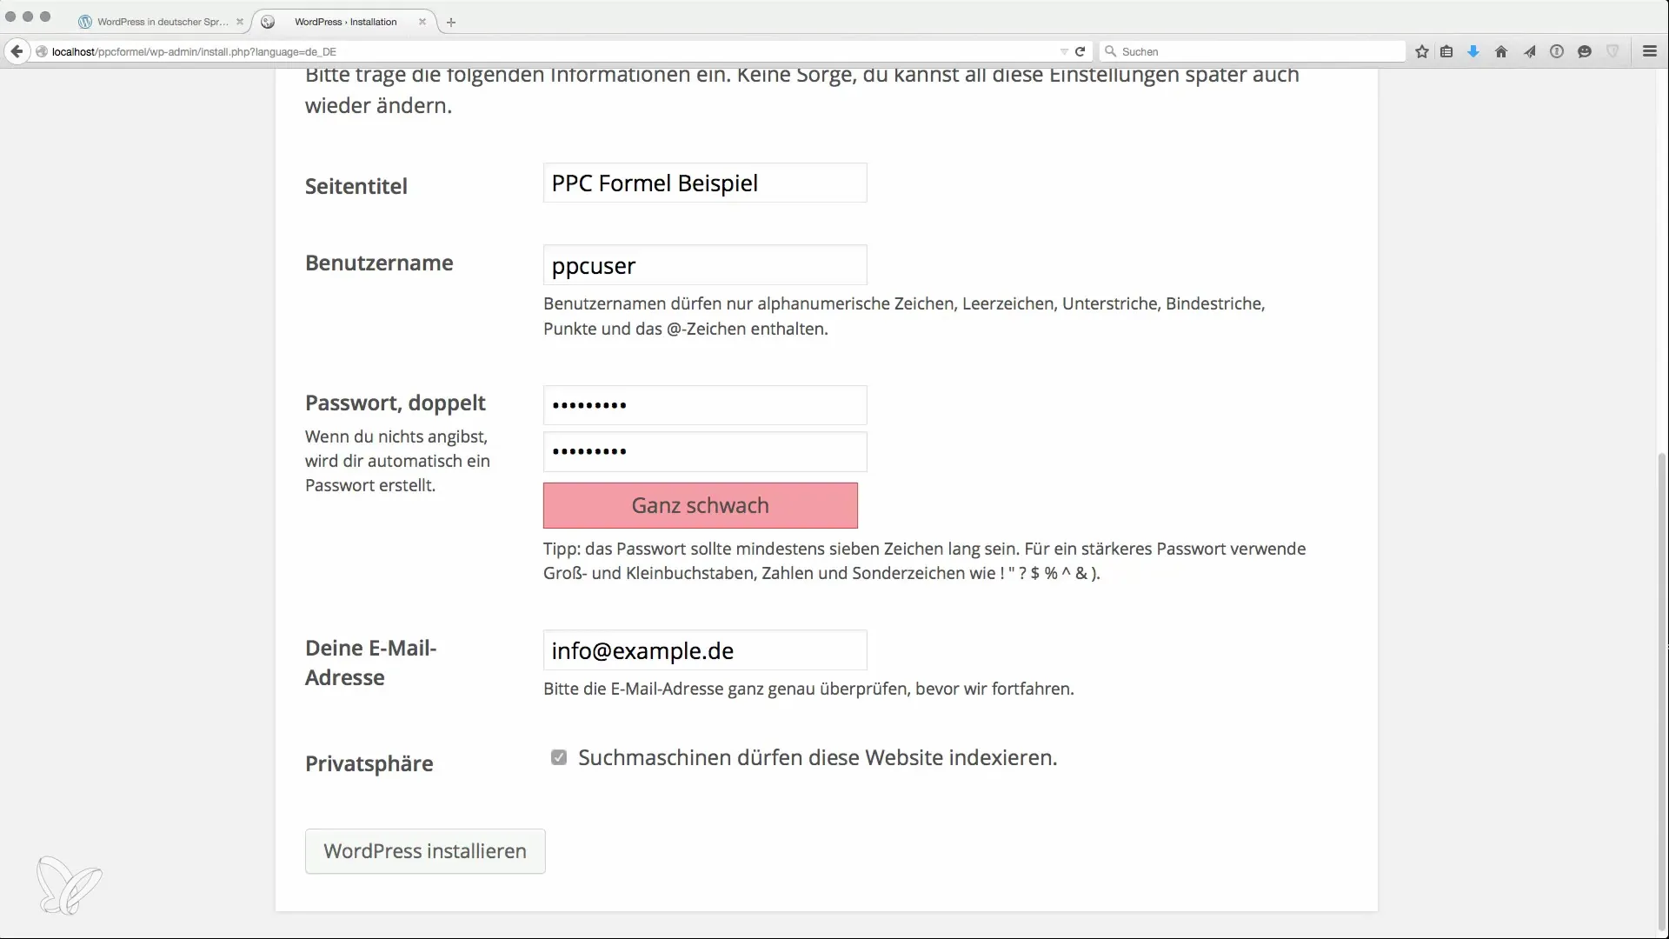Click the second password confirmation field

(x=705, y=451)
